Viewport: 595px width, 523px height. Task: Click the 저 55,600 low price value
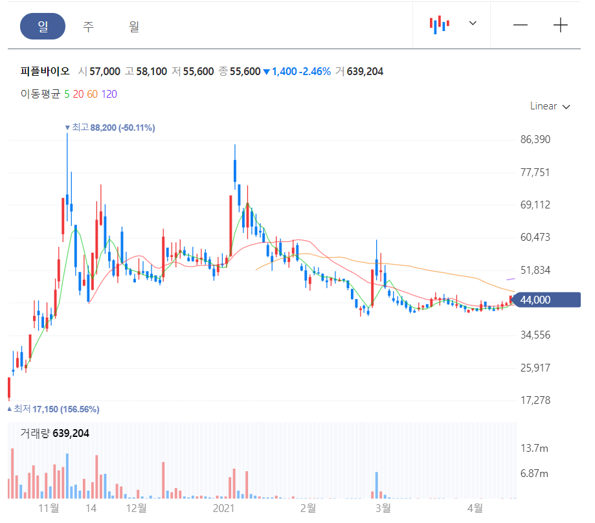coord(193,71)
